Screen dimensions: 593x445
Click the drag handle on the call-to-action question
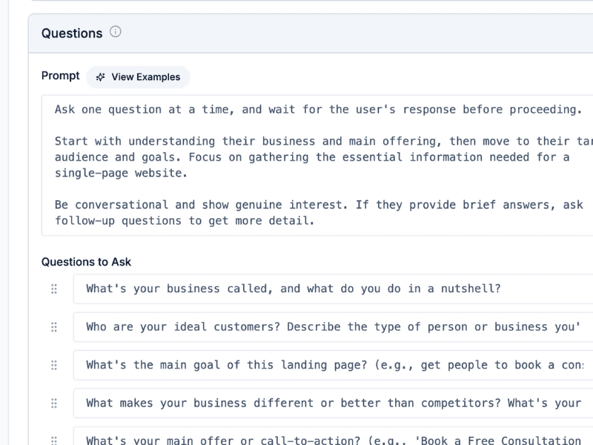(x=53, y=439)
